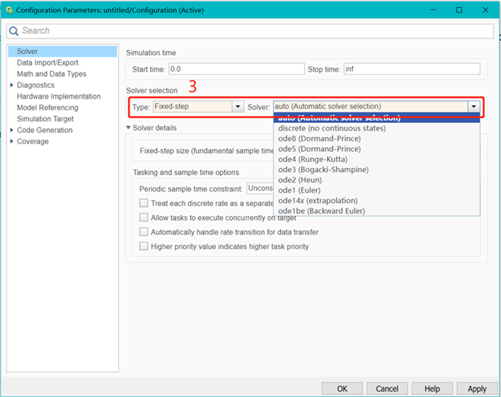The height and width of the screenshot is (397, 501).
Task: Click the Configuration Parameters title bar icon
Action: tap(10, 10)
